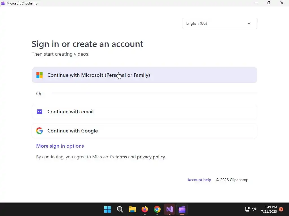Close the Microsoft Clipchamp window

[x=282, y=3]
